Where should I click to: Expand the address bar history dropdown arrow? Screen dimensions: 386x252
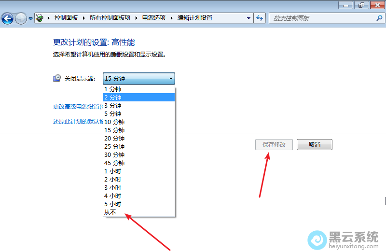pos(249,18)
